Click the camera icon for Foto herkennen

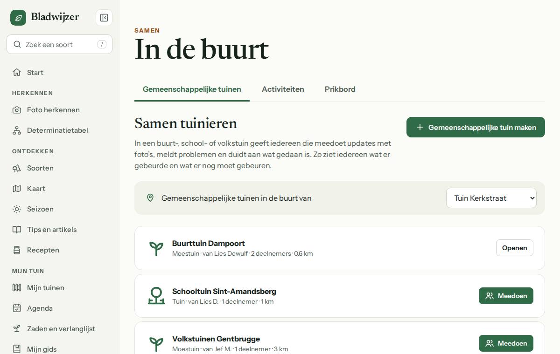point(17,110)
